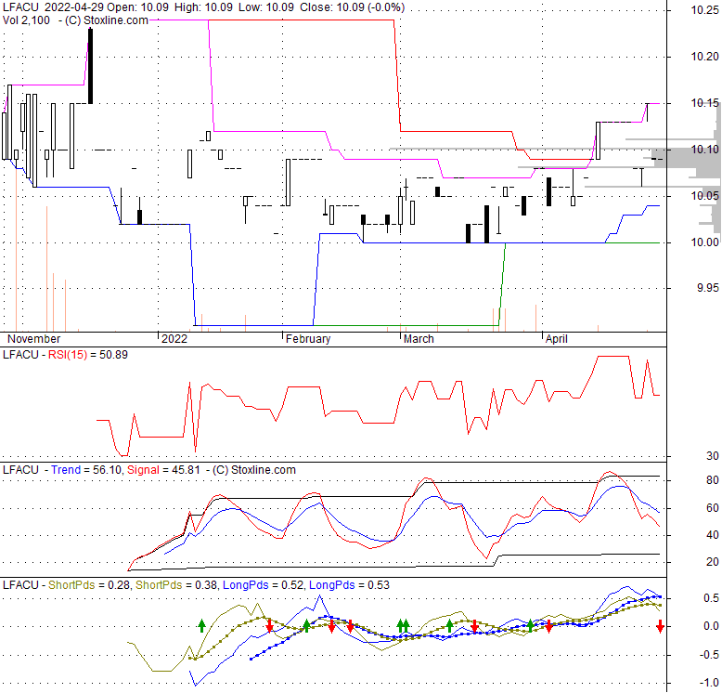Viewport: 722px width, 693px height.
Task: Click the tall black November candle reaching 10.23
Action: [91, 66]
